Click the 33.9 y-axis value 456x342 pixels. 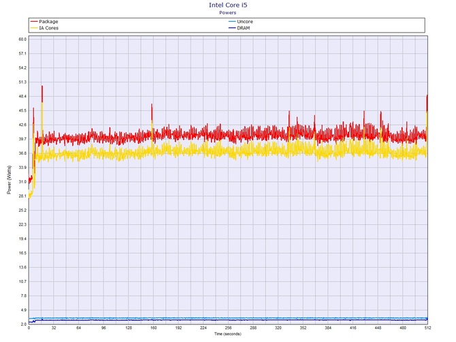click(x=22, y=168)
